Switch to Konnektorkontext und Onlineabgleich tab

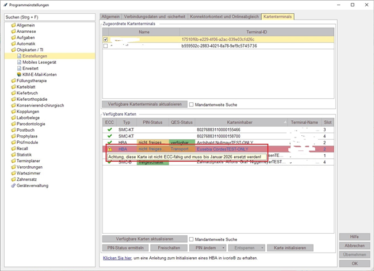[225, 17]
